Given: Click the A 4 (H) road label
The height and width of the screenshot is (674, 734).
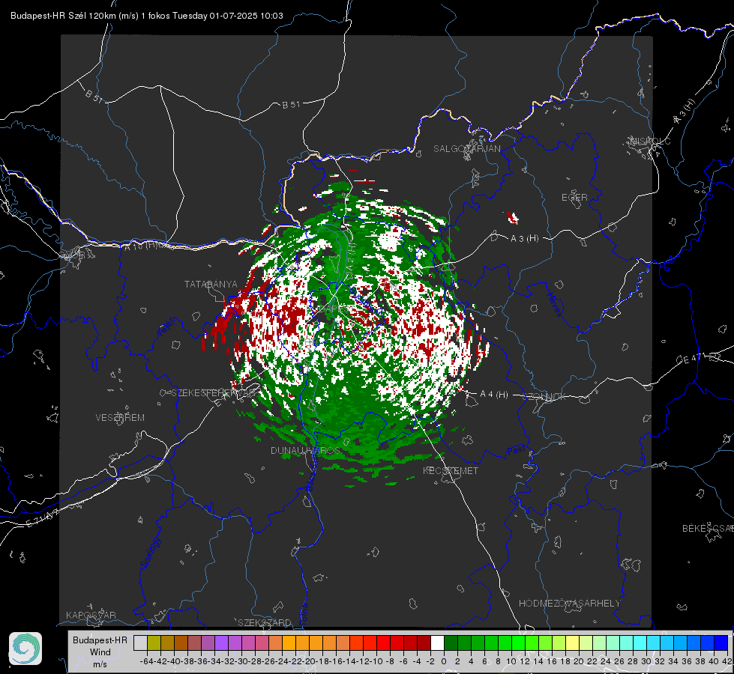Looking at the screenshot, I should [x=494, y=395].
